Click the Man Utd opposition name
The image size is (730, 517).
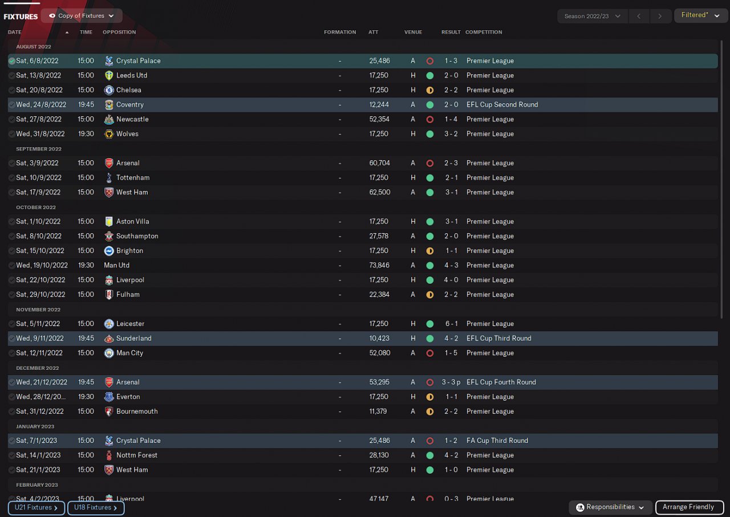[117, 266]
